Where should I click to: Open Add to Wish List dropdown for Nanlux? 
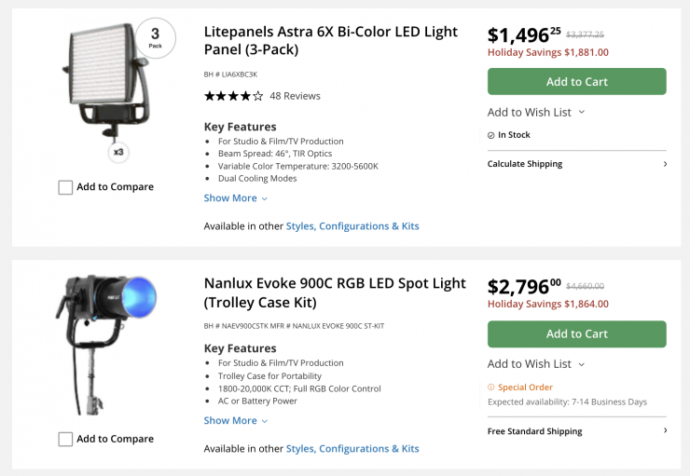tap(536, 364)
